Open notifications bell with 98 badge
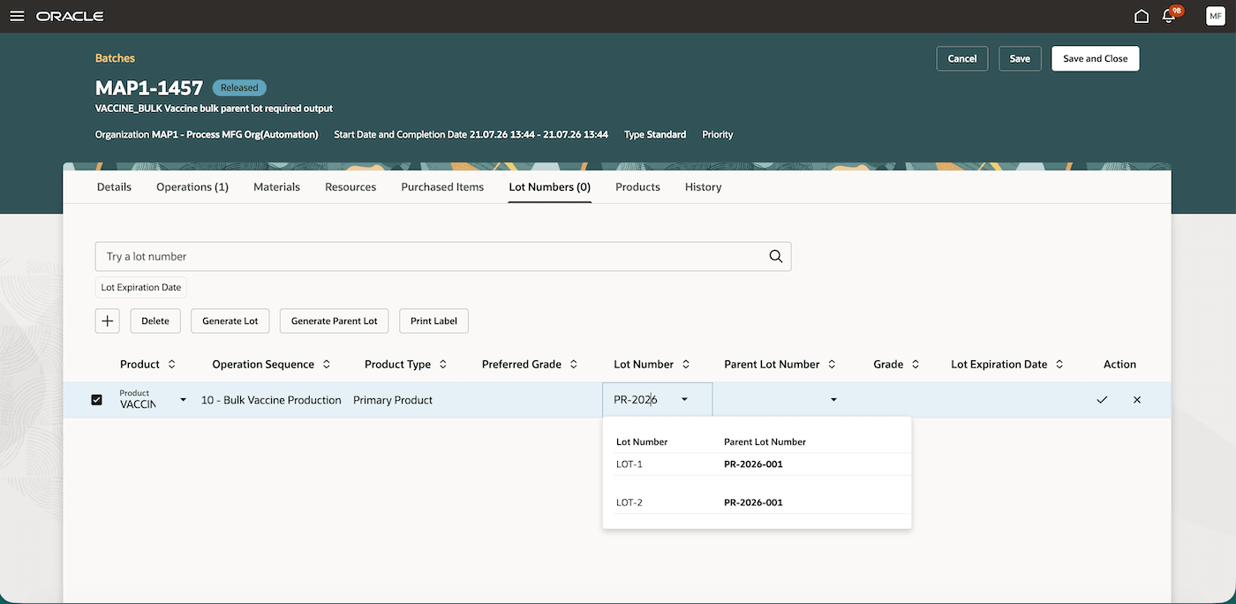1236x604 pixels. (1171, 15)
